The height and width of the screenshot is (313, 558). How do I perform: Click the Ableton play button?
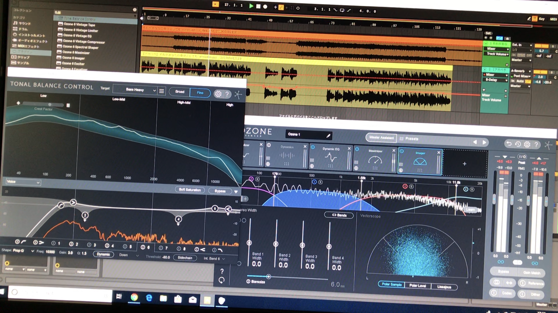251,6
